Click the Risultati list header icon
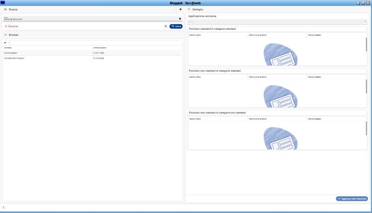The width and height of the screenshot is (372, 213). pos(6,35)
